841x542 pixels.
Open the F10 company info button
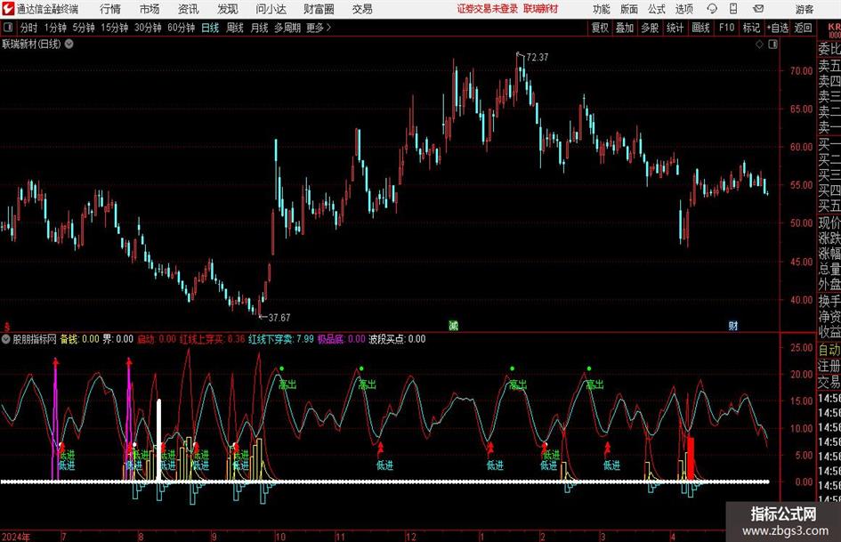(x=727, y=28)
